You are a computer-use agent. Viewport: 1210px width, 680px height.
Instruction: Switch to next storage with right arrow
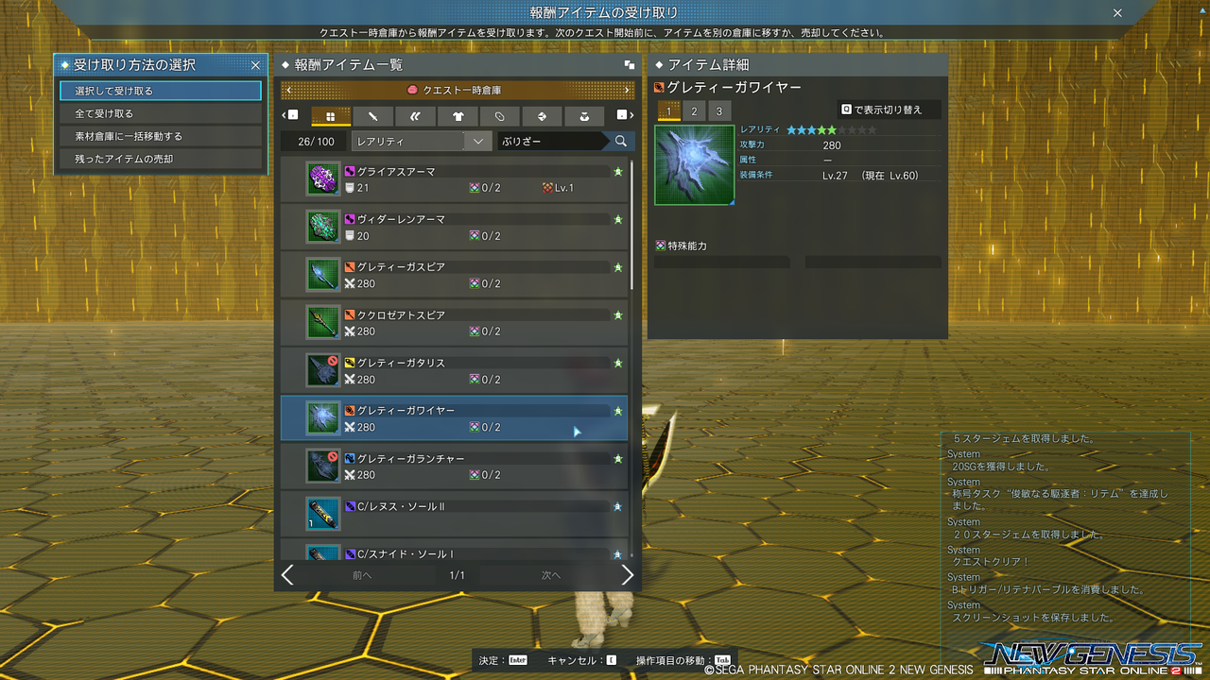coord(629,90)
